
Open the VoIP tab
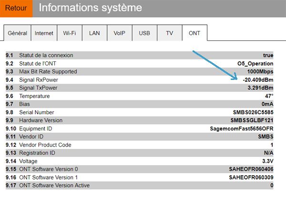point(119,33)
